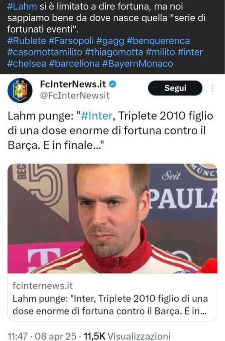The height and width of the screenshot is (341, 225).
Task: Open the #chelsea hashtag
Action: [x=27, y=64]
